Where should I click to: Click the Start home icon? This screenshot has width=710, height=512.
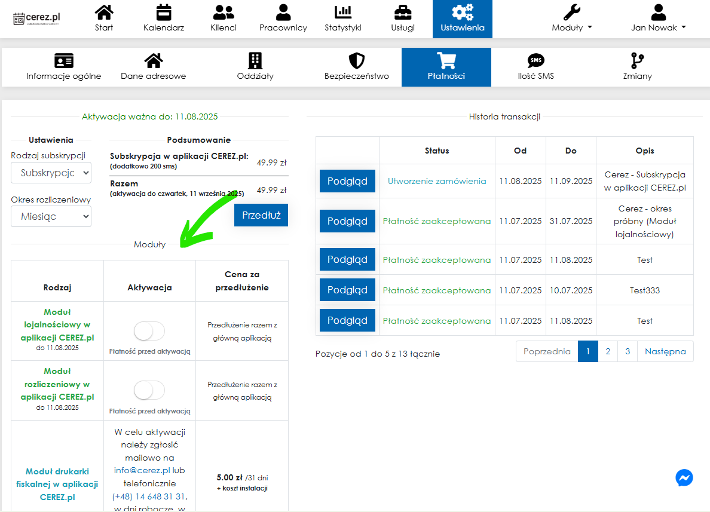tap(104, 12)
